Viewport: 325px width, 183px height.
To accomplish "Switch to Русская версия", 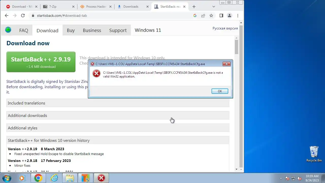I will [225, 28].
